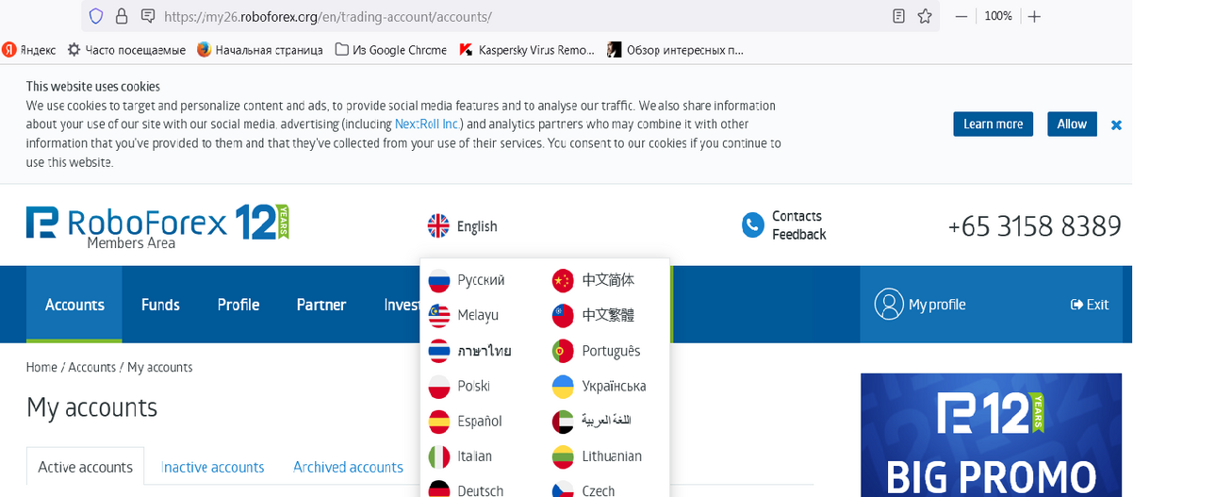Click the UAE flag for Arabic
1216x497 pixels.
click(x=563, y=421)
